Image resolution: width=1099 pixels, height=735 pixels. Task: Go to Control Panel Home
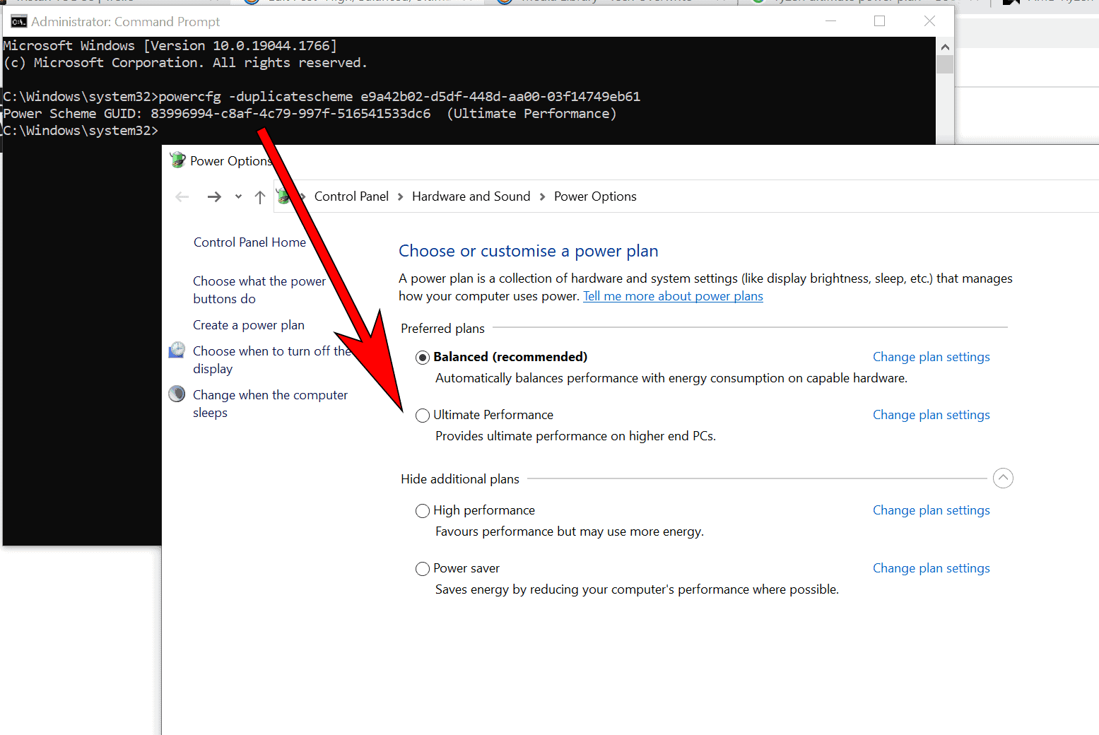tap(249, 242)
